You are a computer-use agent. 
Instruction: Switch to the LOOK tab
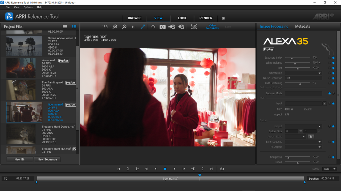[182, 18]
